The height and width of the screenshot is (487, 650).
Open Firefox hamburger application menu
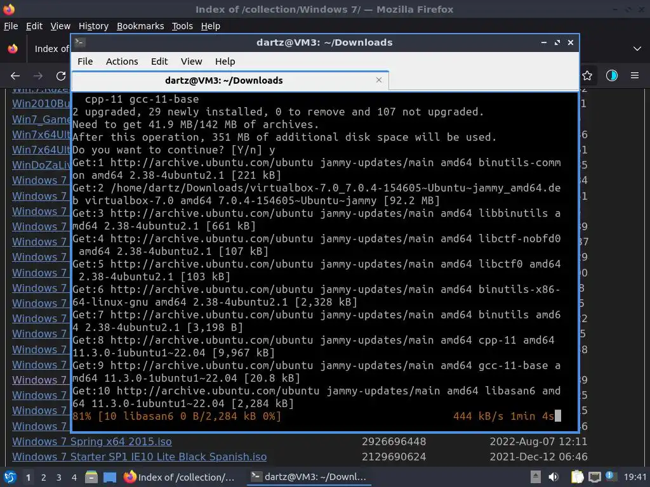[x=635, y=75]
